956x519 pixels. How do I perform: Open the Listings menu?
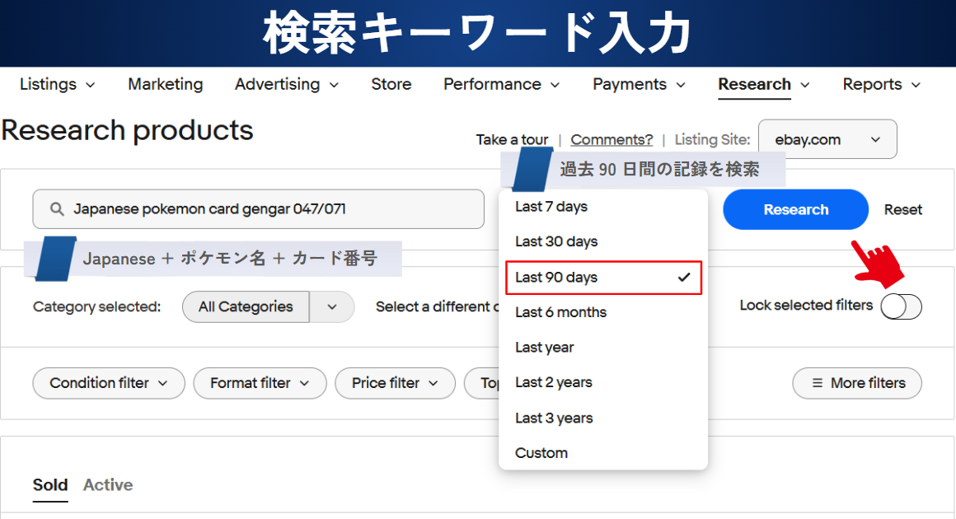coord(57,84)
